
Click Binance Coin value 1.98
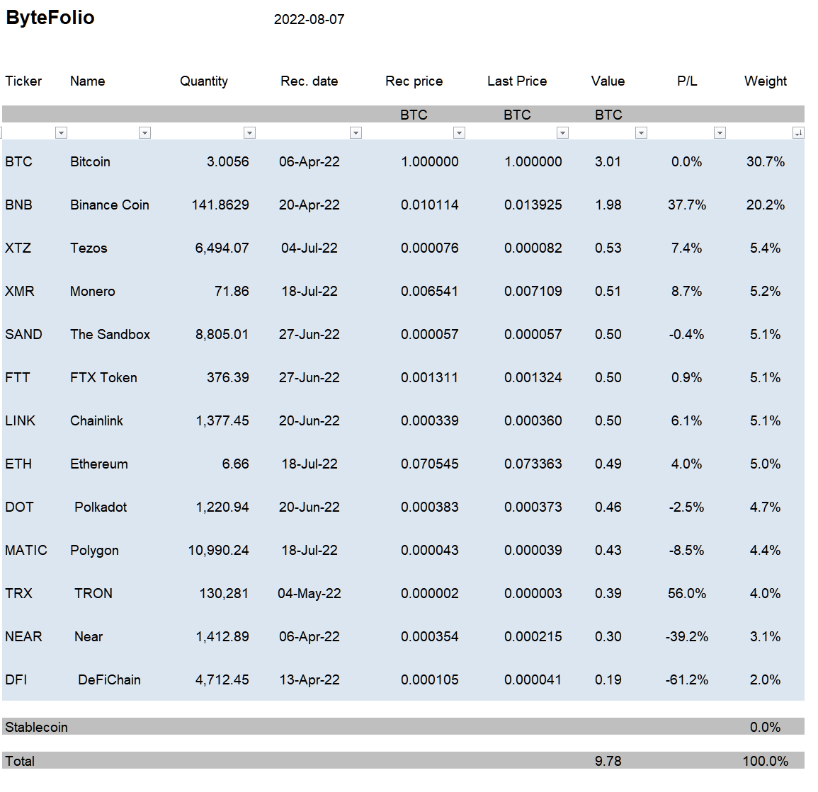point(608,205)
